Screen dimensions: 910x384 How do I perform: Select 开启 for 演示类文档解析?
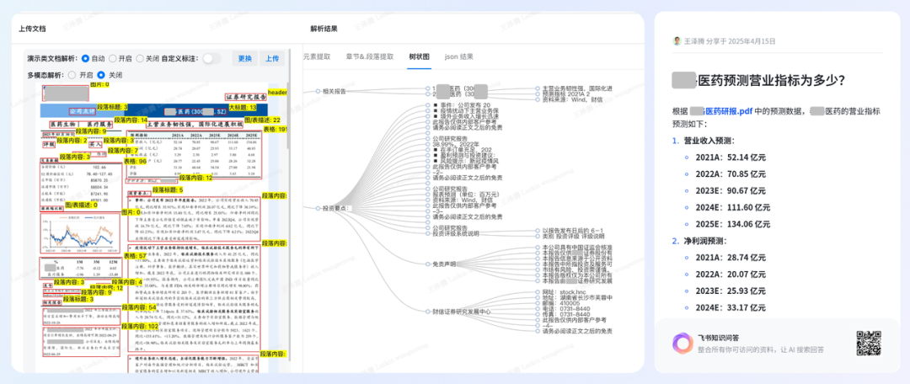(113, 59)
